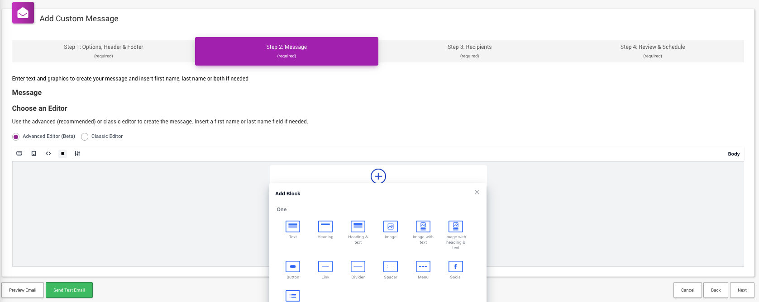The image size is (759, 302).
Task: Go Back to the previous step
Action: pos(716,290)
